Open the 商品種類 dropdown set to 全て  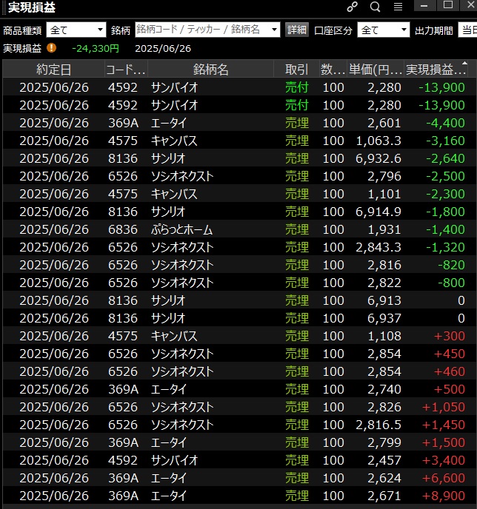76,30
